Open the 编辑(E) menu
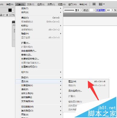The width and height of the screenshot is (117, 118). [x=10, y=5]
